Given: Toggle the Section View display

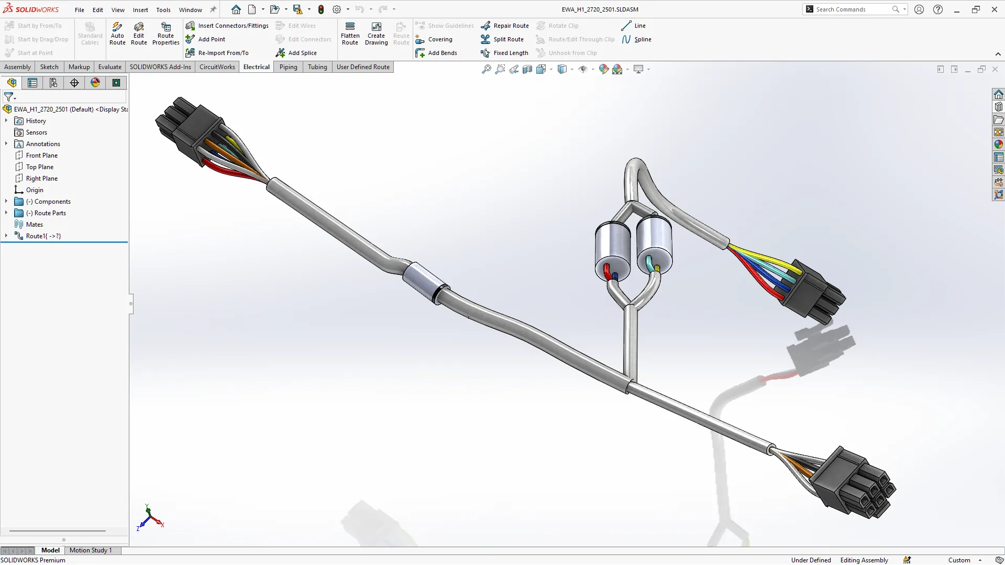Looking at the screenshot, I should [527, 69].
